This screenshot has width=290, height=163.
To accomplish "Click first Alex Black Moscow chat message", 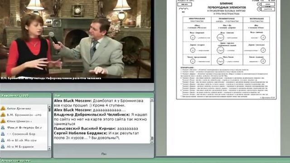I will (x=99, y=103).
